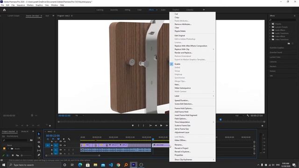Expand Audio Effects folder
This screenshot has width=299, height=168.
270,30
